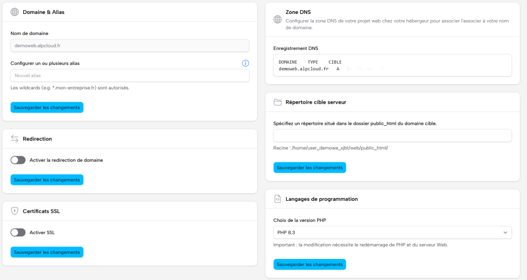The image size is (527, 280).
Task: Turn on the Activer SSL switch
Action: click(x=18, y=232)
